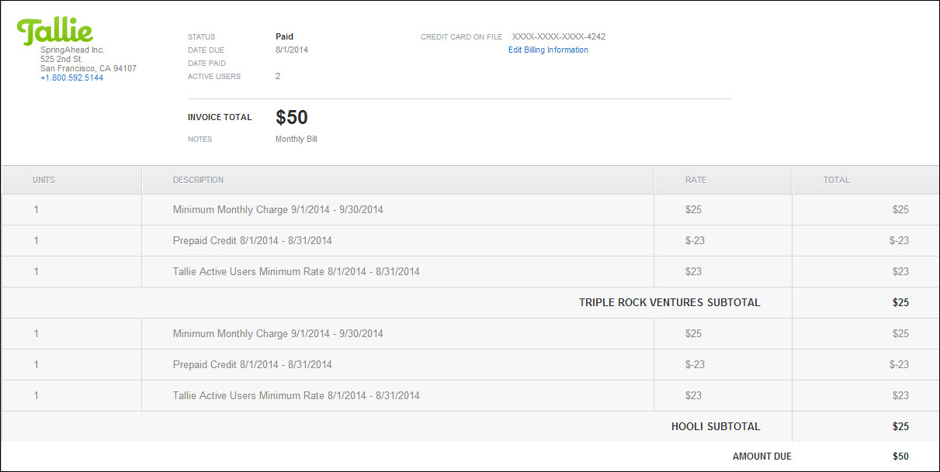Click the CREDIT CARD ON FILE label
940x472 pixels.
461,36
